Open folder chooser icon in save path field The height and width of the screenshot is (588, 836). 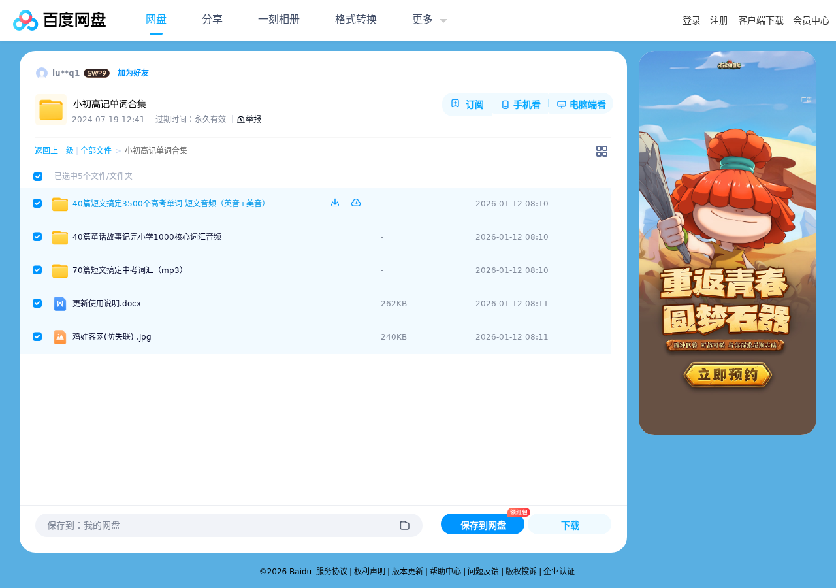pos(404,525)
